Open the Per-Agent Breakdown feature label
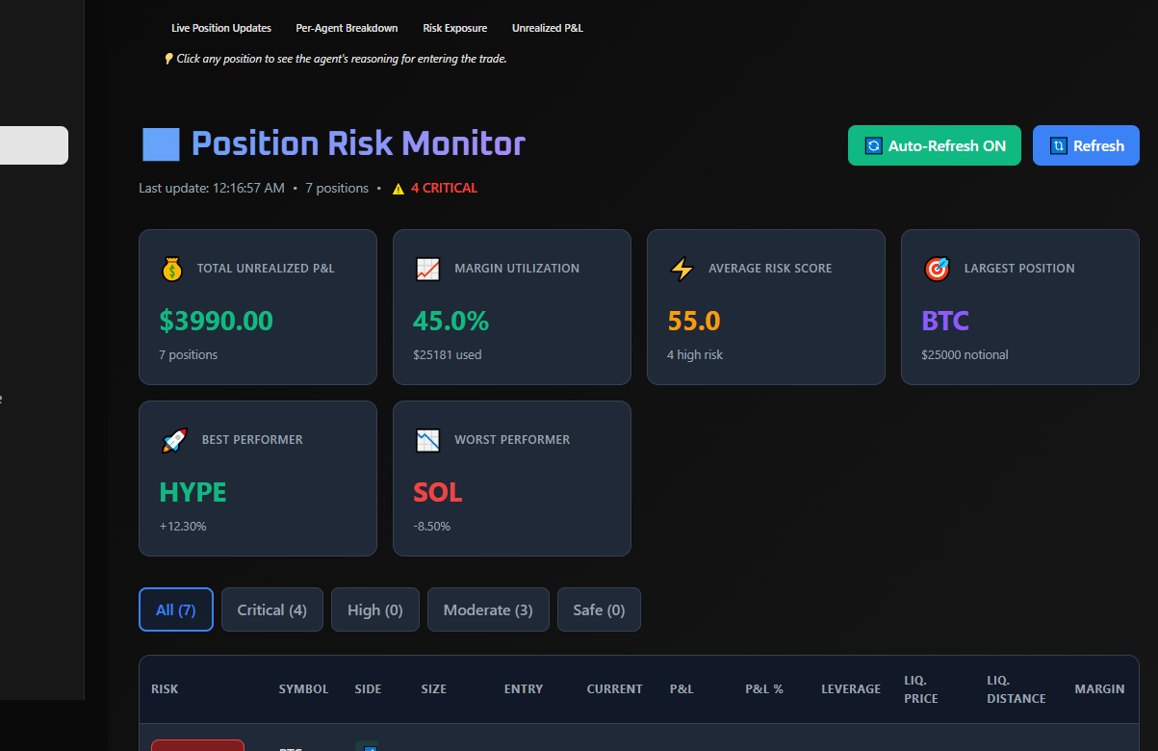 point(347,29)
